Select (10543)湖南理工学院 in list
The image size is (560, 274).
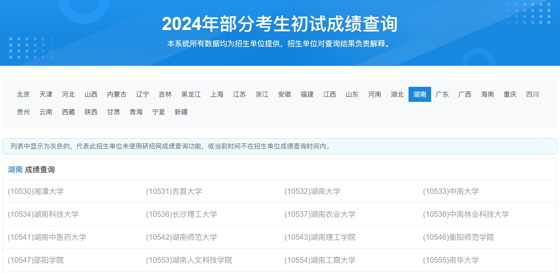click(x=320, y=237)
